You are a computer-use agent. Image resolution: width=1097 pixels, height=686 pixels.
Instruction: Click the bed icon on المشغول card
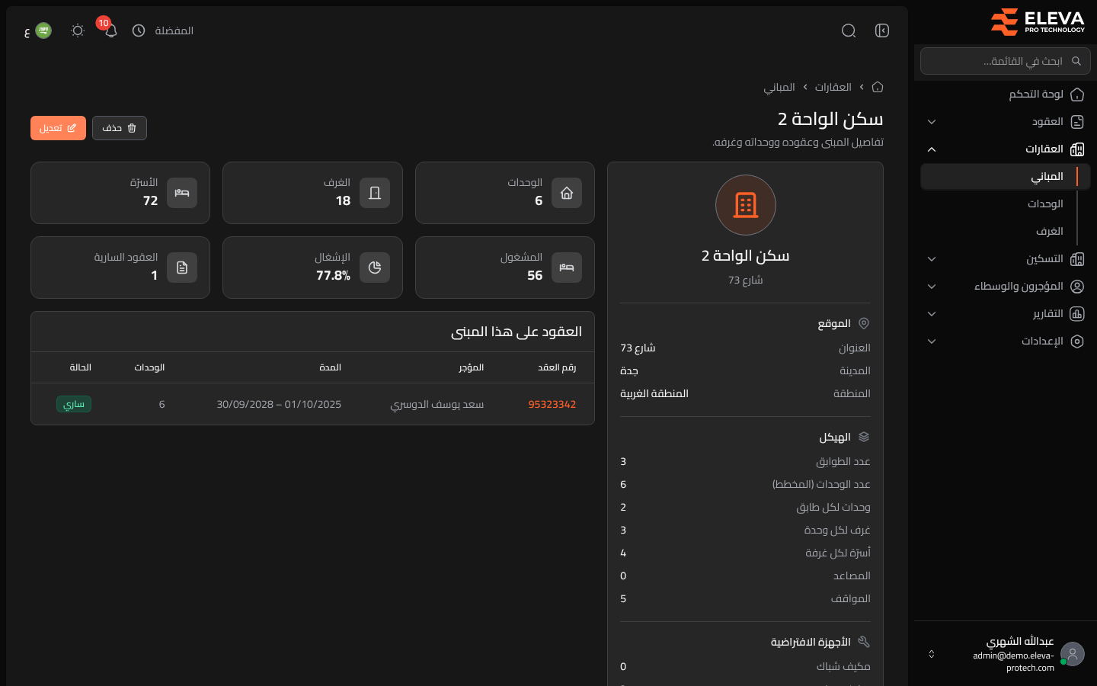point(567,268)
